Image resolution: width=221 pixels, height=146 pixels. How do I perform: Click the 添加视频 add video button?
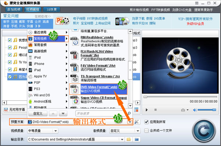click(14, 10)
